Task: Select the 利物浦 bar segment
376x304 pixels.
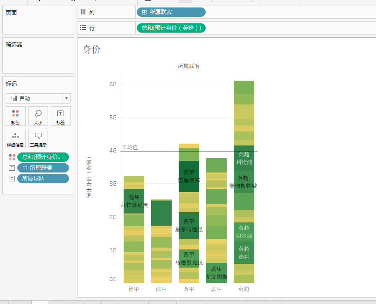Action: [244, 158]
